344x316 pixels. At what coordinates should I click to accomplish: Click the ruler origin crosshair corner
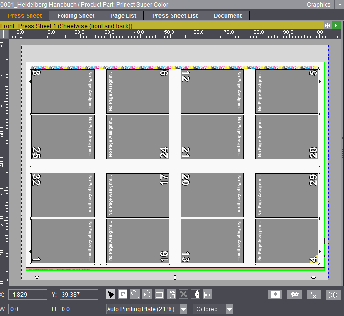(4, 34)
